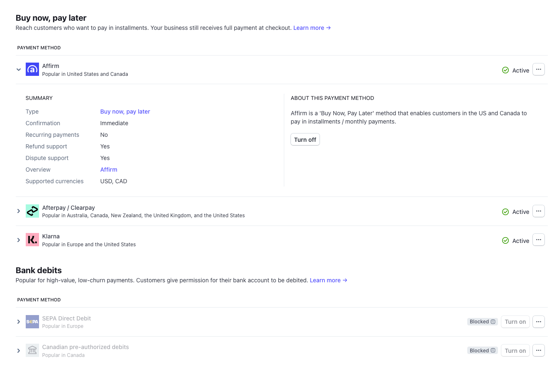
Task: Click the SEPA Direct Debit logo icon
Action: [32, 322]
